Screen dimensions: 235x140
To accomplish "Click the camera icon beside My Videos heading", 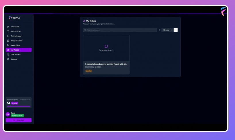I will coord(84,21).
